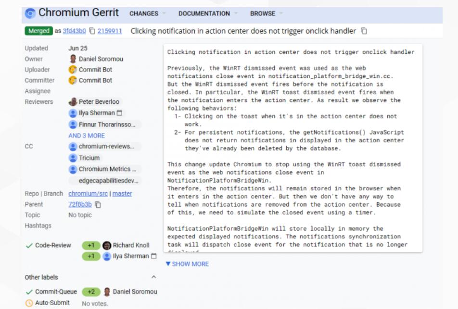Screen dimensions: 458x309
Task: Expand the BROWSE dropdown arrow
Action: pos(281,13)
